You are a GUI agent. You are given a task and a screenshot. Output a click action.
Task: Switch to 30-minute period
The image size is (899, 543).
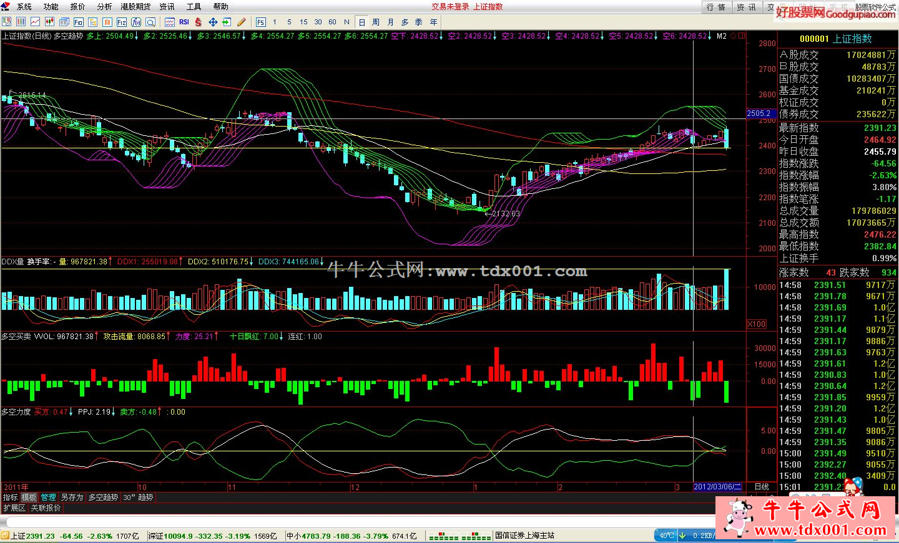click(x=318, y=22)
